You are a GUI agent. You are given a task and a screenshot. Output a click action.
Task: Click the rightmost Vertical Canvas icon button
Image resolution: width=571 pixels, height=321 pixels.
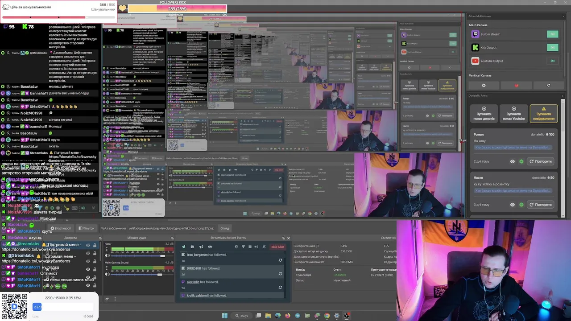coord(548,86)
